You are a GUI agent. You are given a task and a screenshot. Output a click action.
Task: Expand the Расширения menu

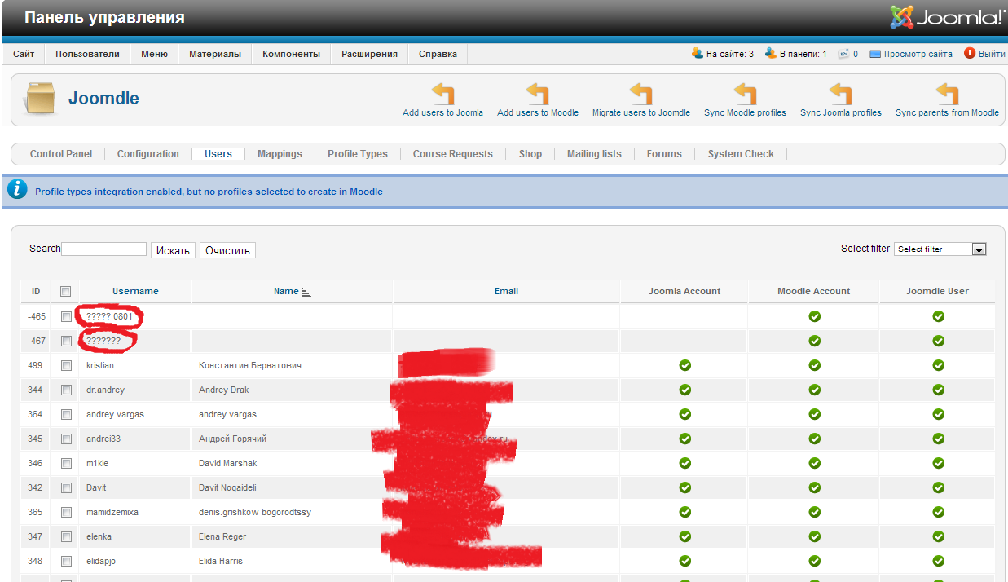coord(369,54)
